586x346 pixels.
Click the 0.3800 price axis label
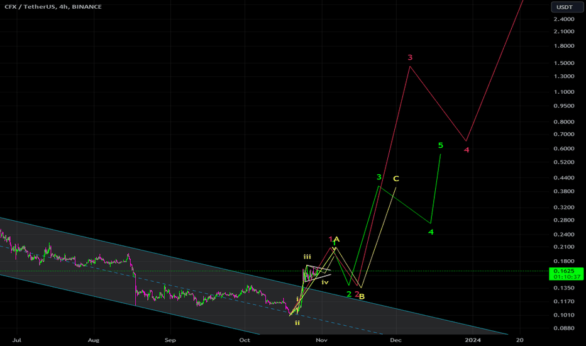coord(564,191)
